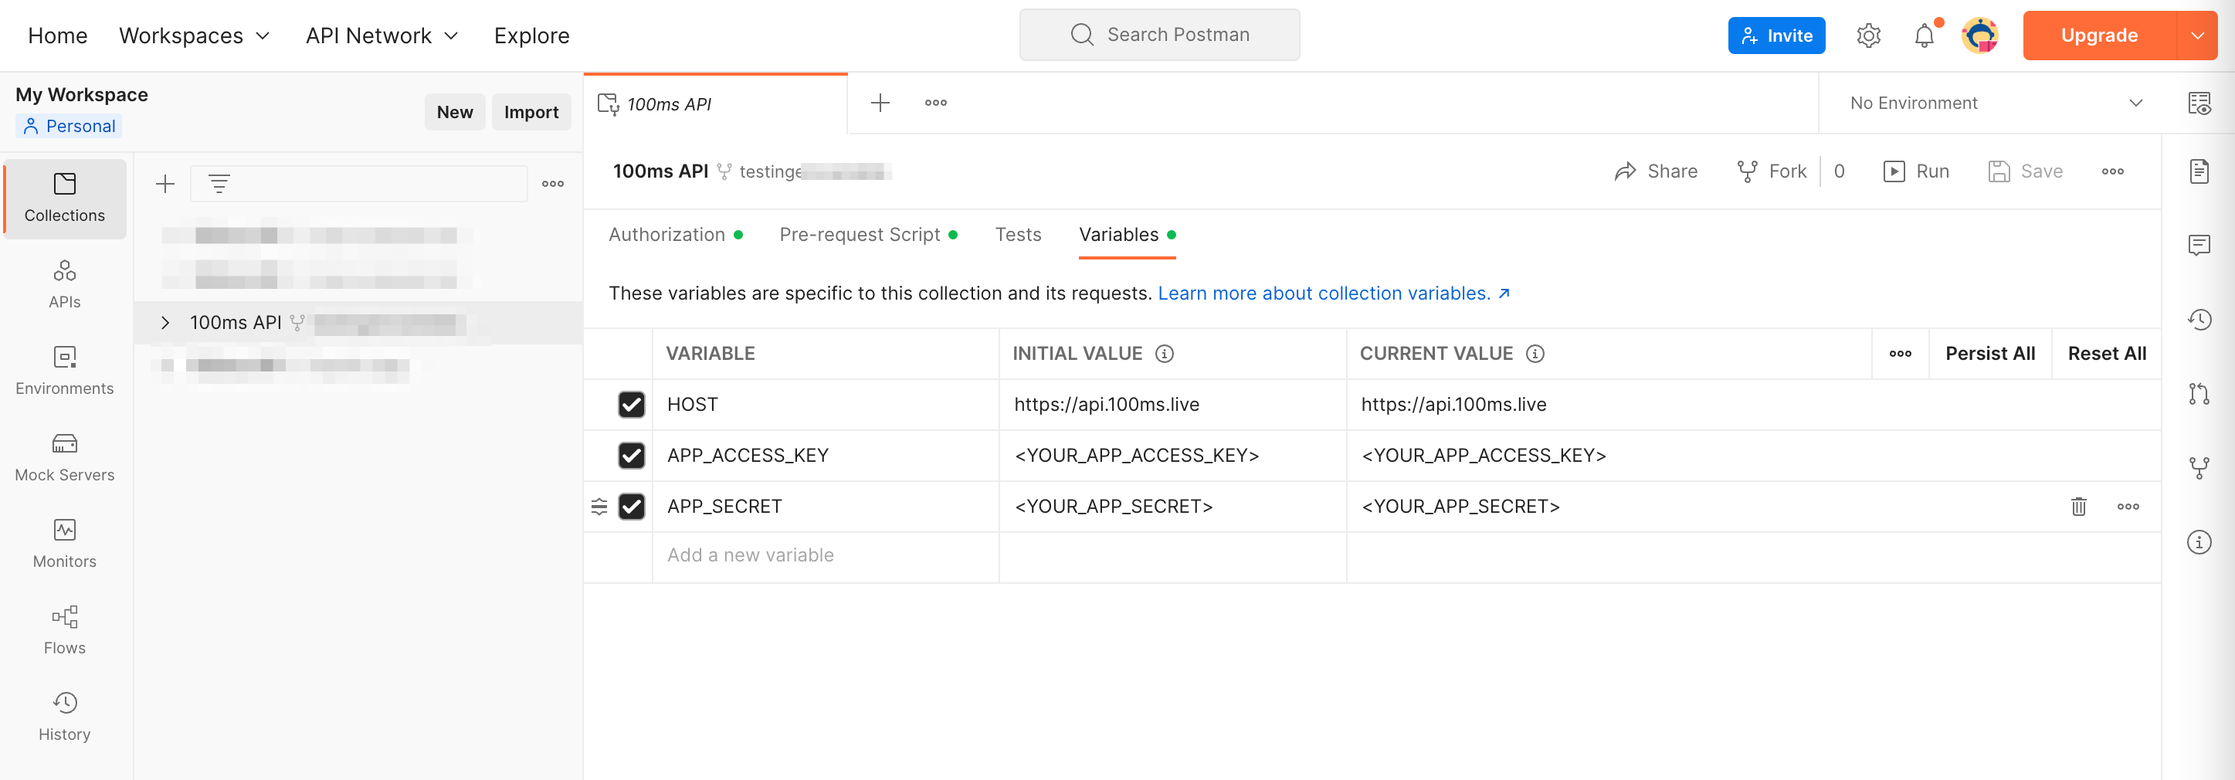Open the Environments sidebar section

tap(64, 371)
